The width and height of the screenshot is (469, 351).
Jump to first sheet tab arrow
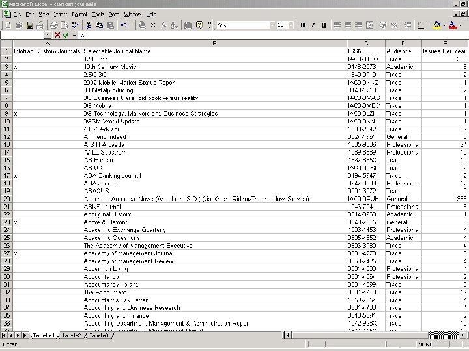click(x=4, y=335)
